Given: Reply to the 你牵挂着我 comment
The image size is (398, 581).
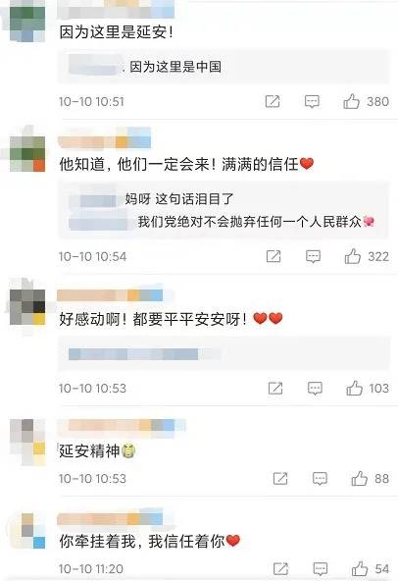Looking at the screenshot, I should 320,569.
